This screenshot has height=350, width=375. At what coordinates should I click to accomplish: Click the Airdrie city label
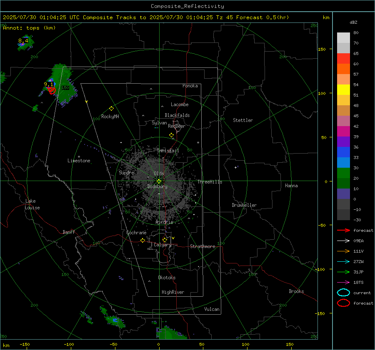[x=164, y=222]
